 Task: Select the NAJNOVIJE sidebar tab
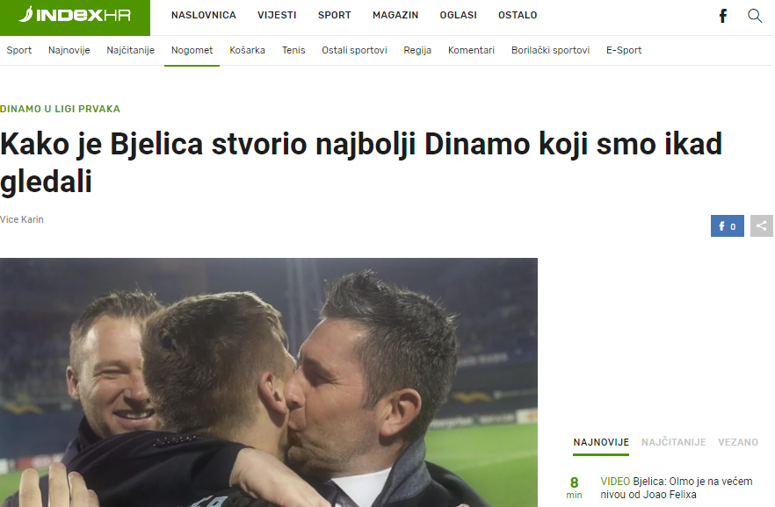click(601, 442)
